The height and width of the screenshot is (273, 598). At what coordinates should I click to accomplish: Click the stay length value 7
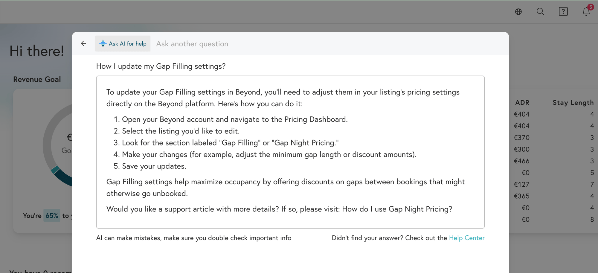[x=592, y=185]
